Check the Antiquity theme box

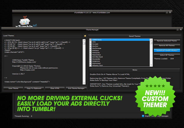coord(91,52)
